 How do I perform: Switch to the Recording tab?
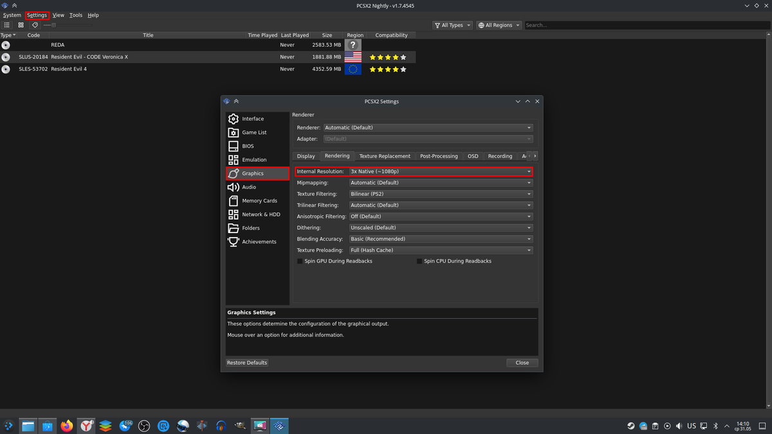500,156
